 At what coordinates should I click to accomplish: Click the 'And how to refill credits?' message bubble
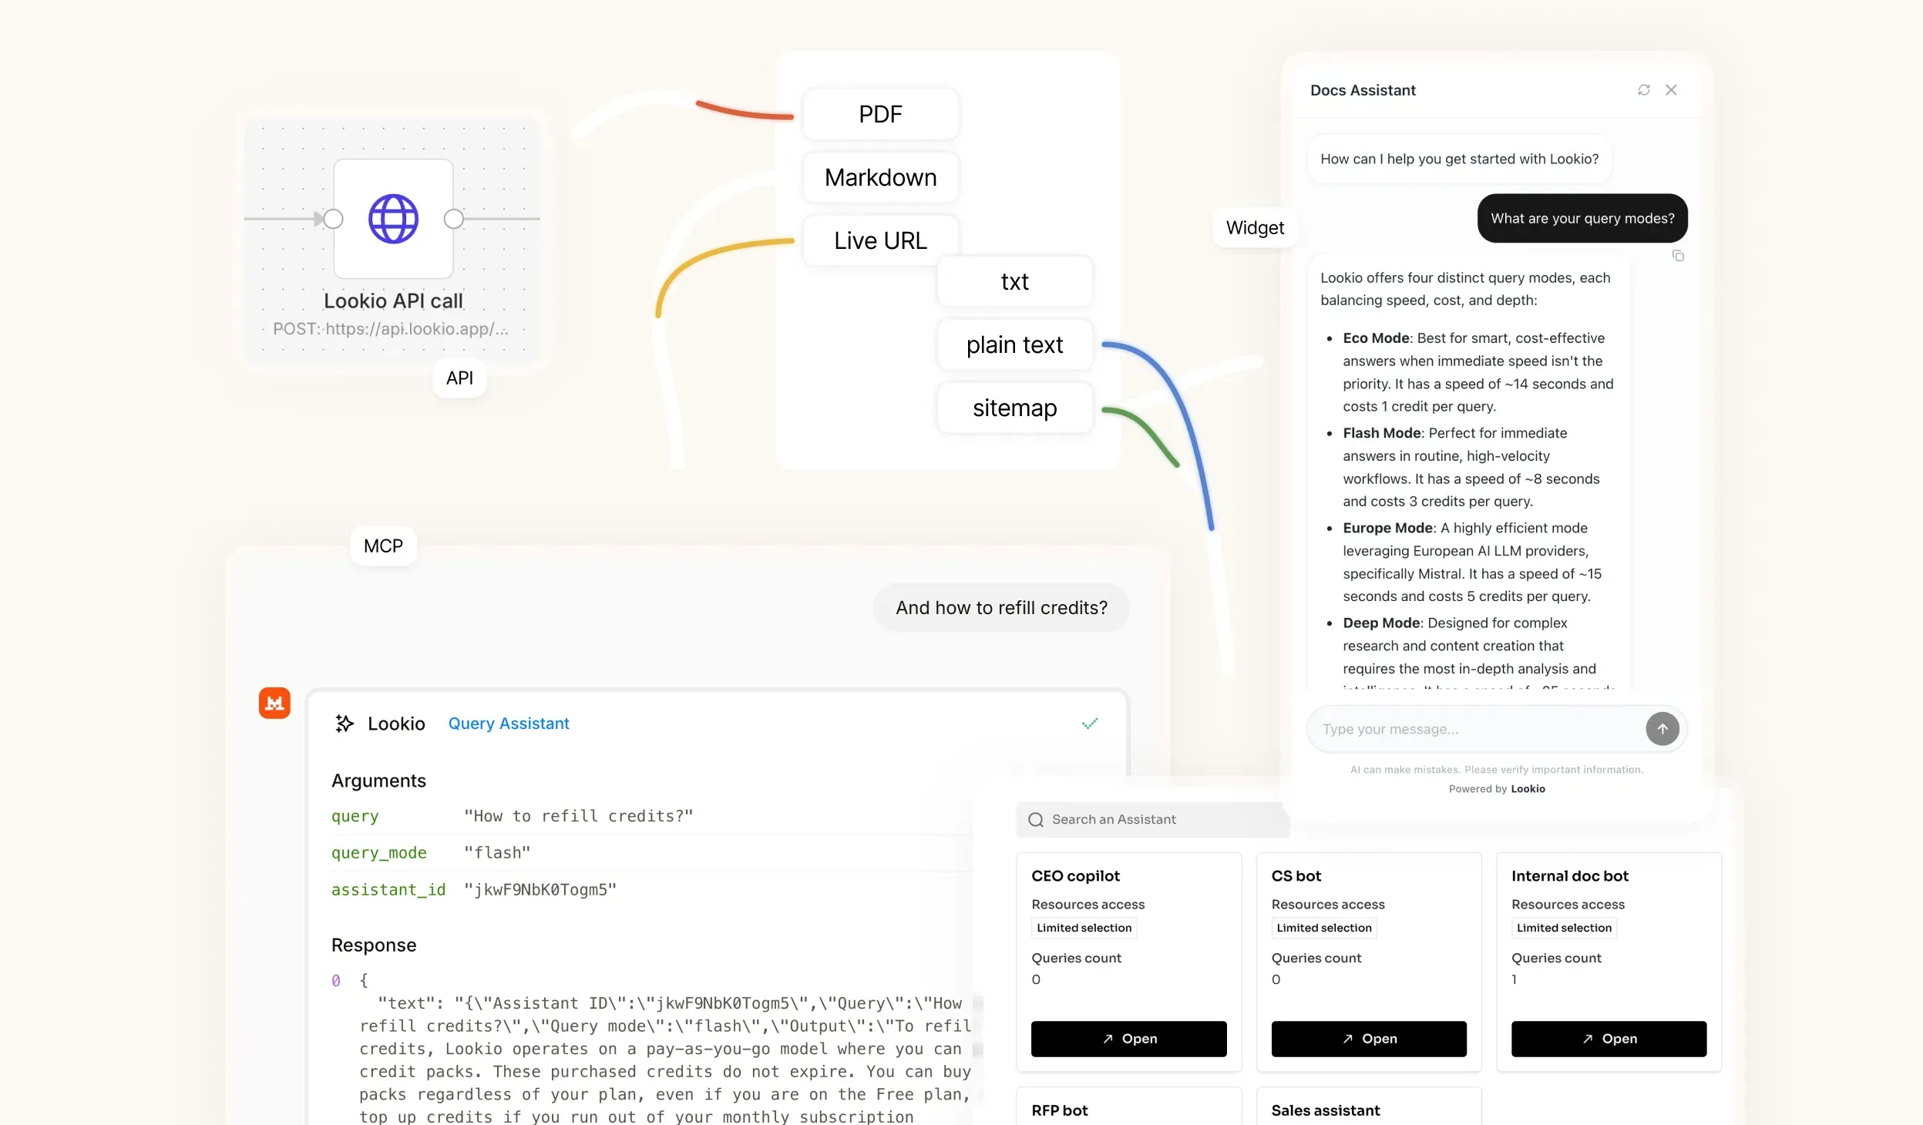point(1001,608)
